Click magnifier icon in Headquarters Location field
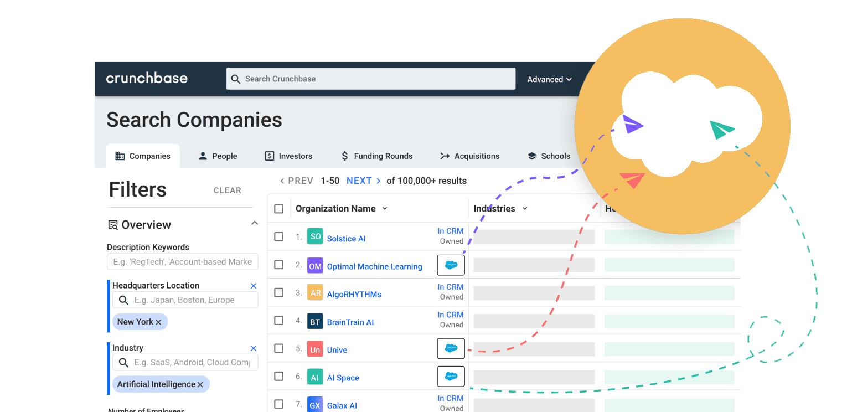Screen dimensions: 847x412 tap(123, 300)
